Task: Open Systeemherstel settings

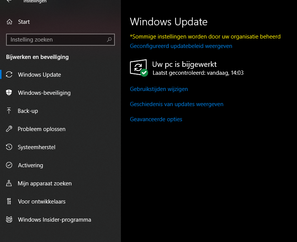Action: (x=60, y=147)
